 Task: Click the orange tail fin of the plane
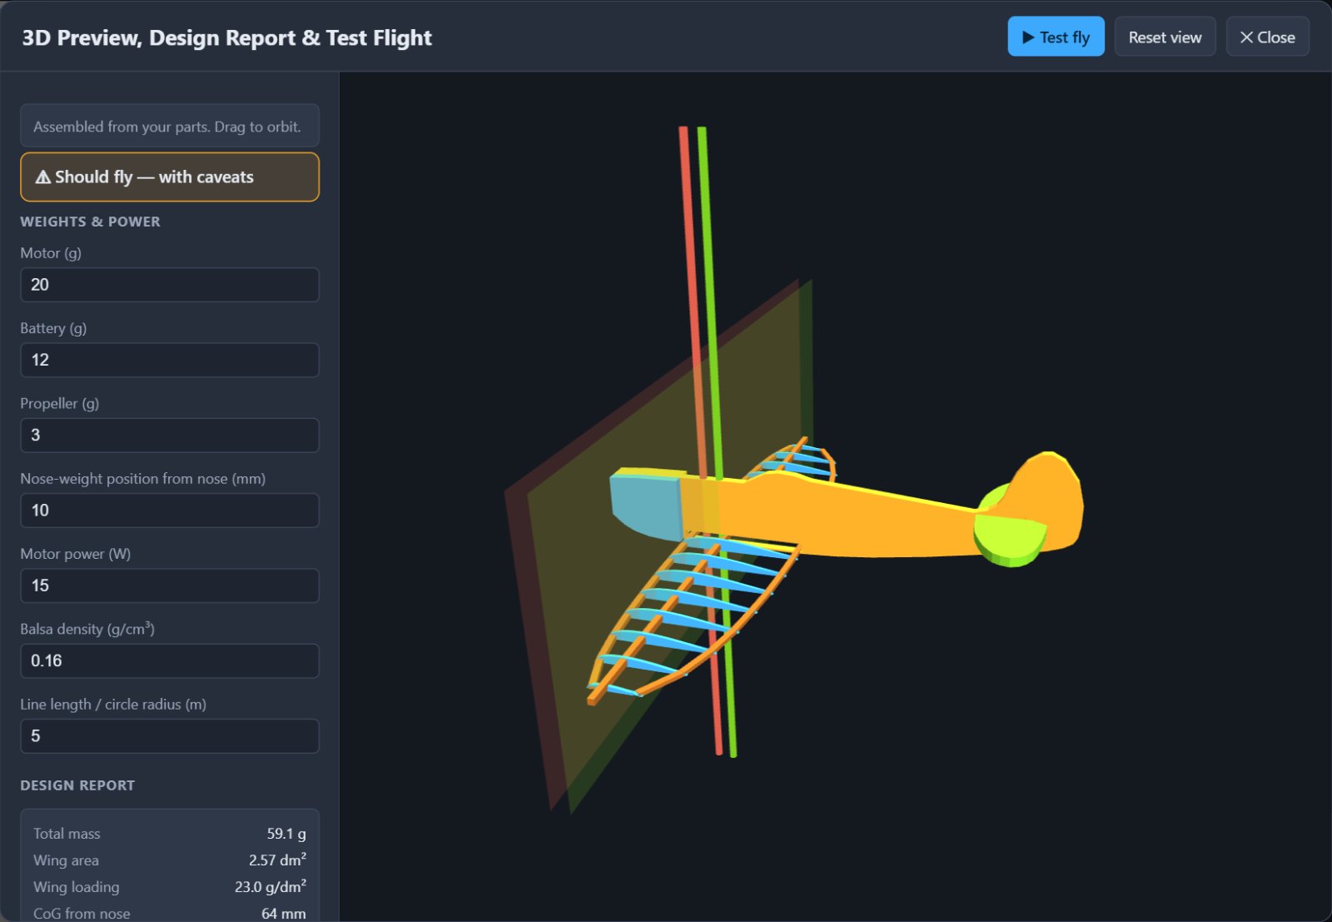tap(1049, 500)
